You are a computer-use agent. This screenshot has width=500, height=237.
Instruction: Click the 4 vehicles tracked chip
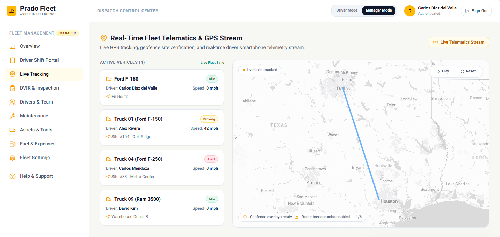[x=260, y=70]
